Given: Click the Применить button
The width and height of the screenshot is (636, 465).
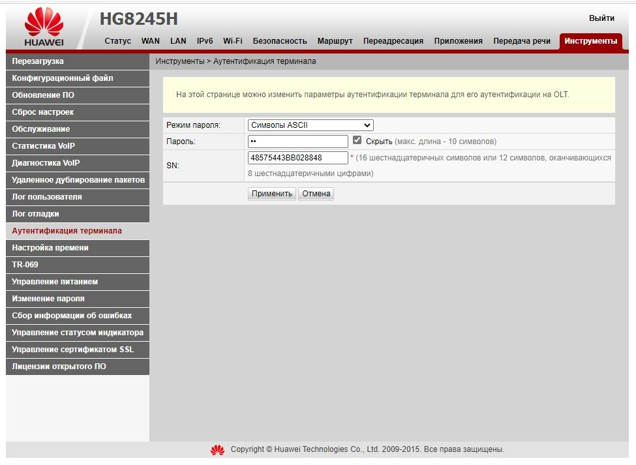Looking at the screenshot, I should point(272,194).
